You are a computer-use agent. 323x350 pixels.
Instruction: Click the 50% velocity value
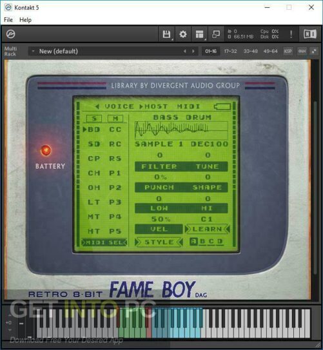161,219
